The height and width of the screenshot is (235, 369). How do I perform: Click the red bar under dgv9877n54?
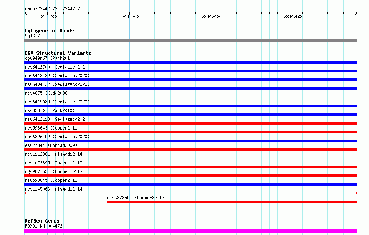pyautogui.click(x=191, y=176)
